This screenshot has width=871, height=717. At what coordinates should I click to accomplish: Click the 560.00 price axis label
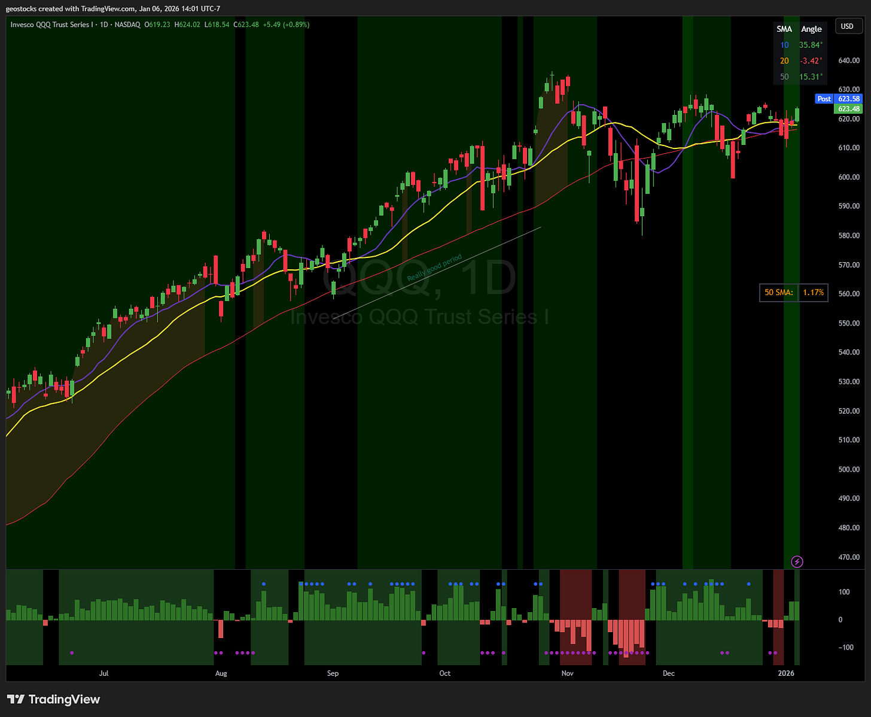tap(849, 294)
